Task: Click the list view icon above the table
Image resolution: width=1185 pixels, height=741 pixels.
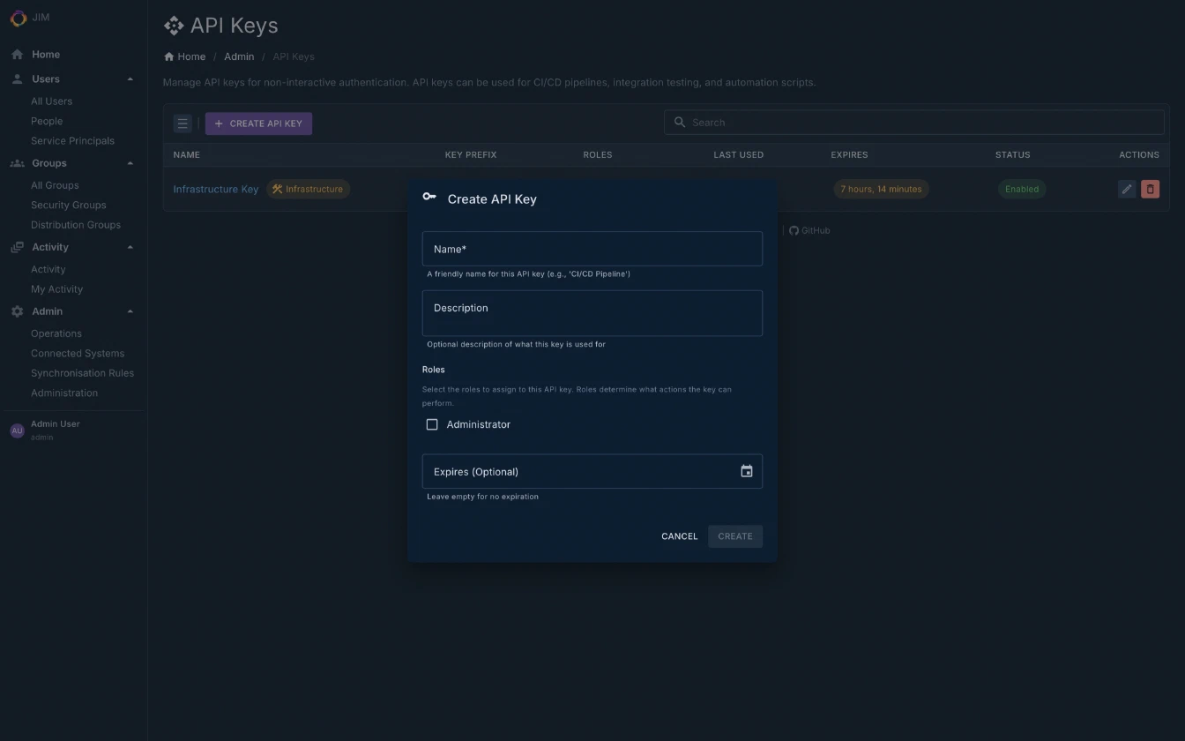Action: coord(183,123)
